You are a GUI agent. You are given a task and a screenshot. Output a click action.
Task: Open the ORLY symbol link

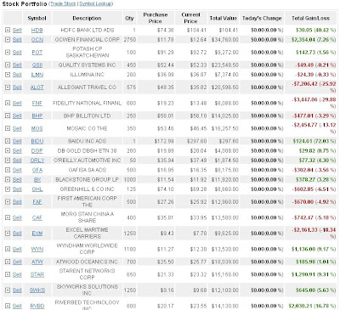point(37,161)
